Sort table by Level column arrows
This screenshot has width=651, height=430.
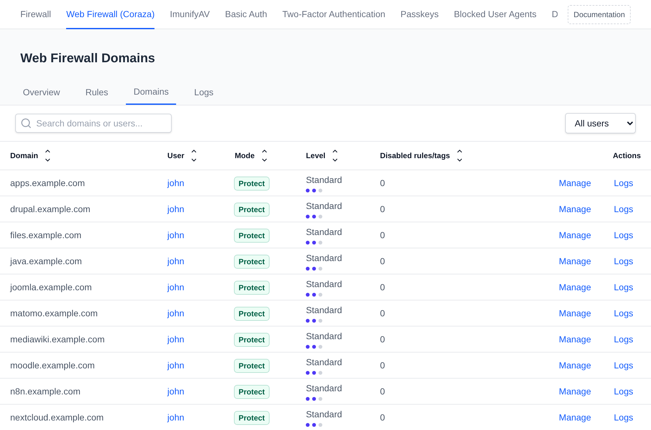coord(335,156)
